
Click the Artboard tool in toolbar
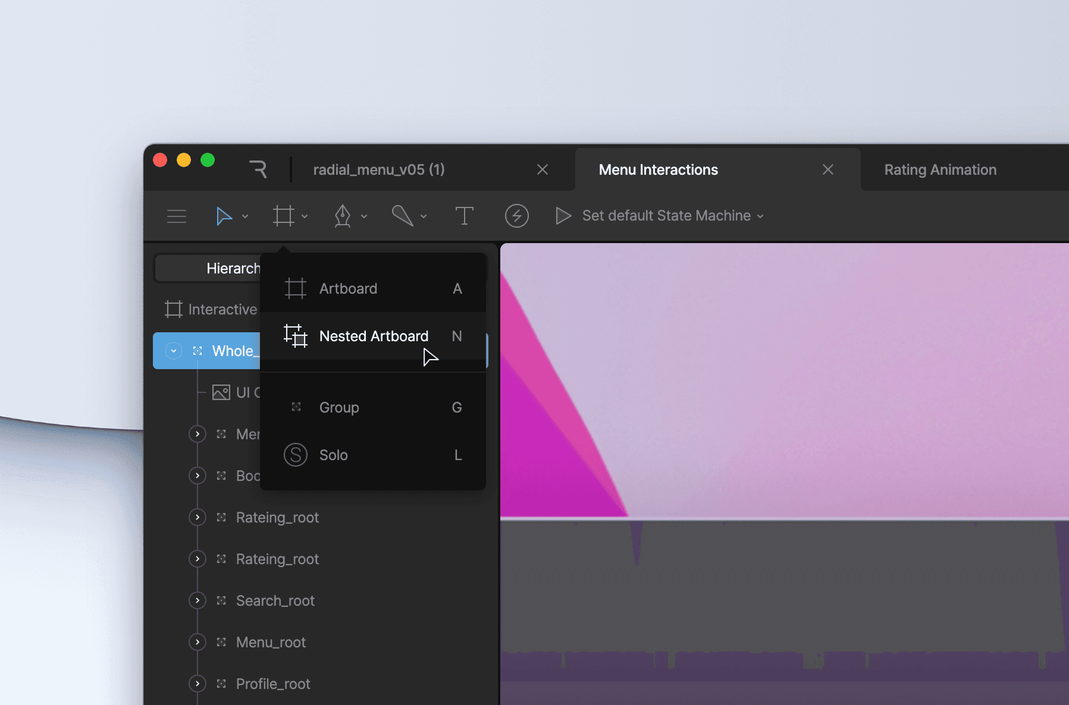click(284, 216)
